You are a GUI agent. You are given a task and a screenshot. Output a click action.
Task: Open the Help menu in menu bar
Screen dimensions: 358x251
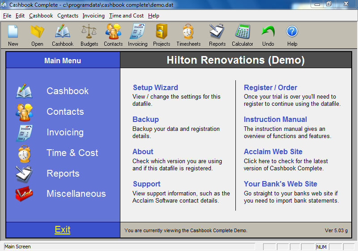point(153,16)
